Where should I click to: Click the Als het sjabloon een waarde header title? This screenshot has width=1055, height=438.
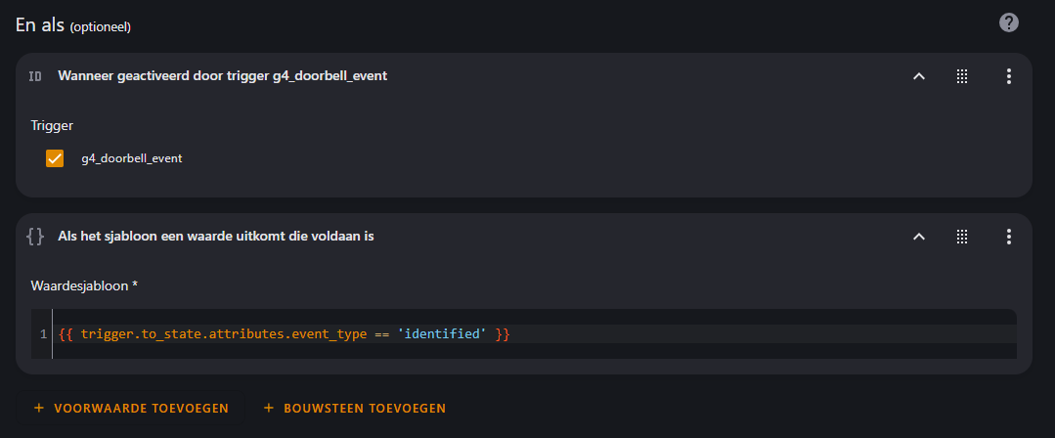[215, 237]
